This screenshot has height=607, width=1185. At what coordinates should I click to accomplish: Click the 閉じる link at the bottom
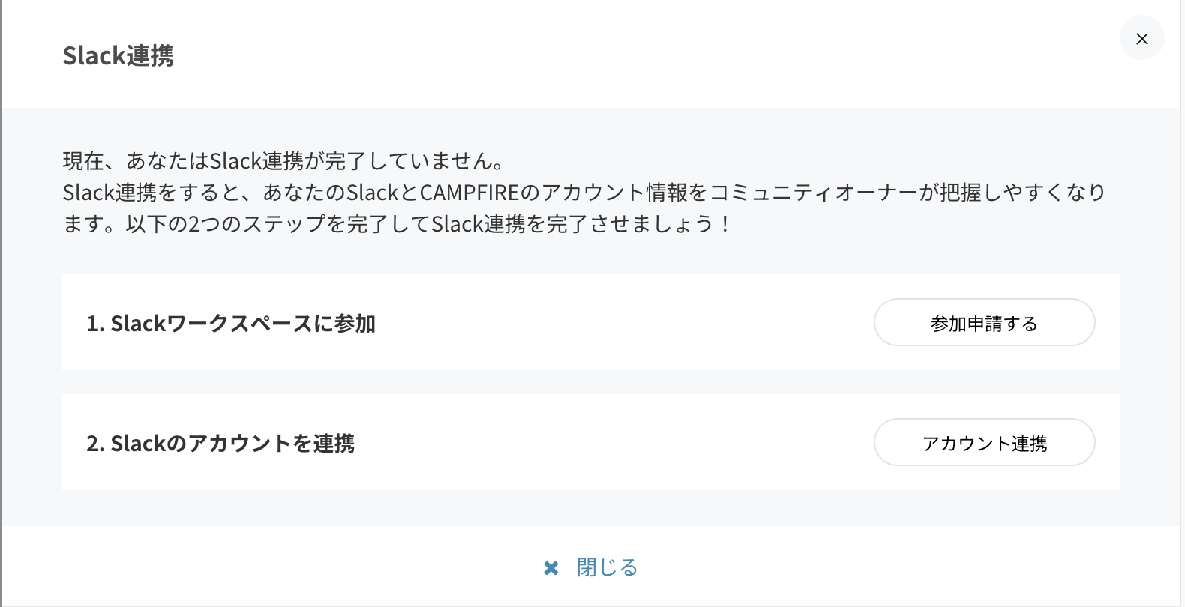(607, 567)
